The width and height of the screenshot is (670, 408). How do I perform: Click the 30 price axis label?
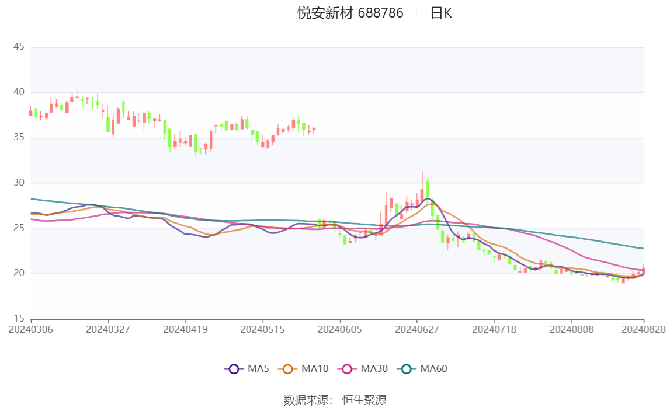pyautogui.click(x=19, y=183)
